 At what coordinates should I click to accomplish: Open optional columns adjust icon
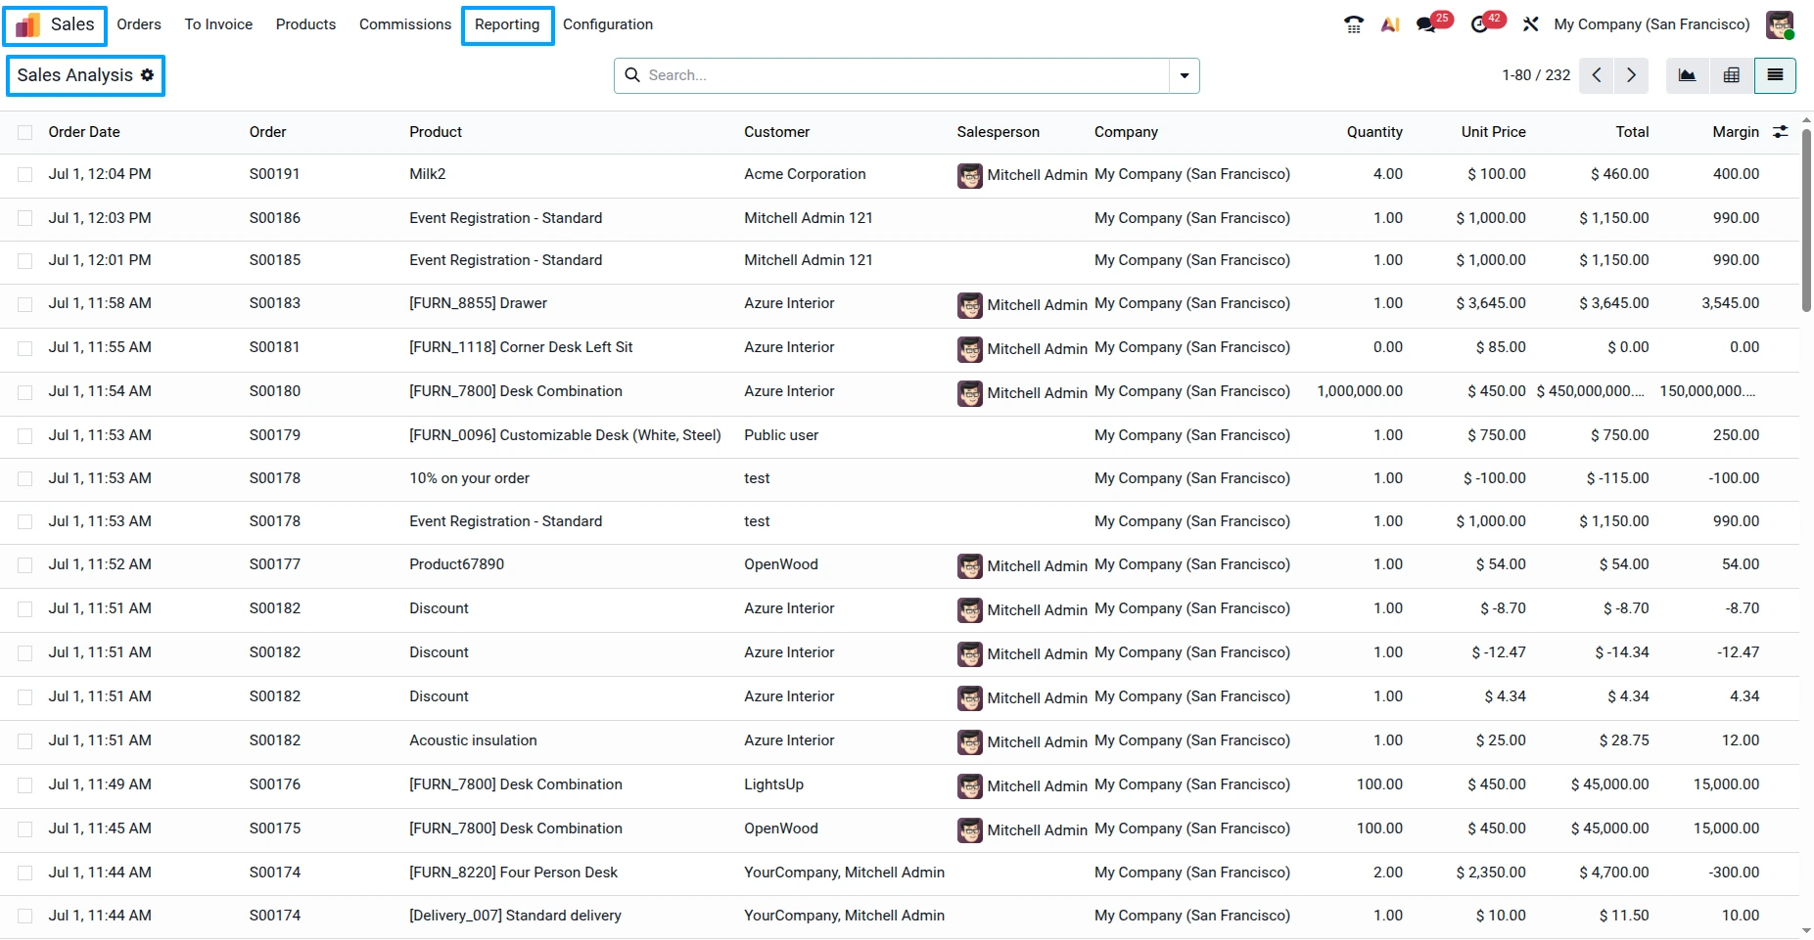pos(1781,131)
